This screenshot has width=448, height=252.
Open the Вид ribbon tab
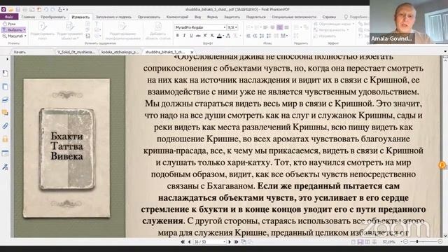(197, 17)
